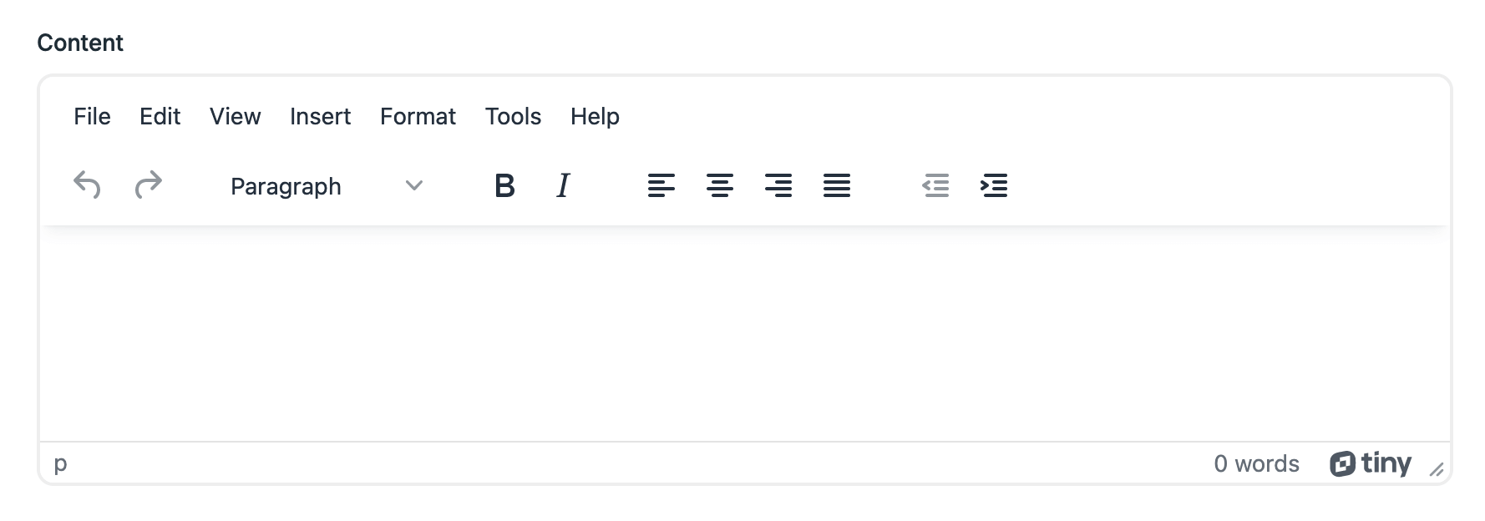This screenshot has height=521, width=1485.
Task: Toggle Italic formatting
Action: (x=564, y=185)
